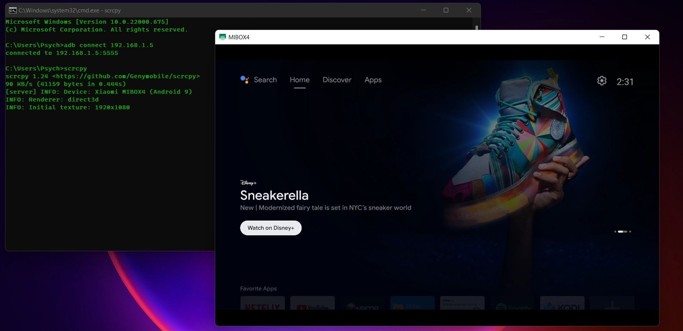The width and height of the screenshot is (683, 331).
Task: Click the carousel page indicator dots
Action: click(623, 231)
